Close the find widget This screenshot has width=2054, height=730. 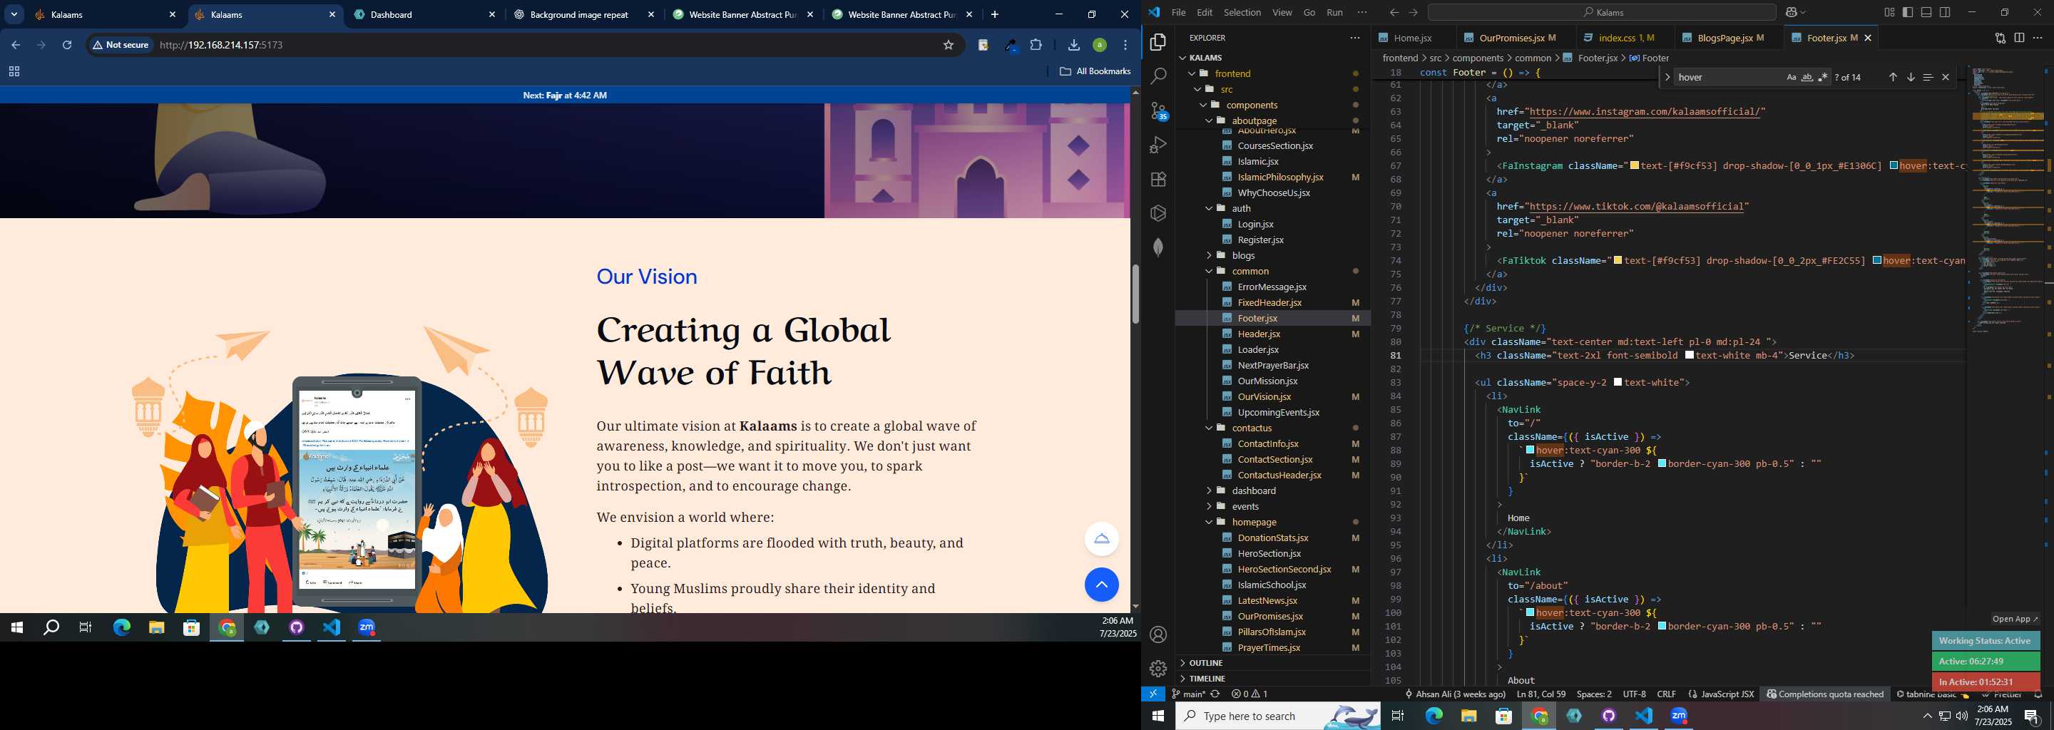point(1946,77)
